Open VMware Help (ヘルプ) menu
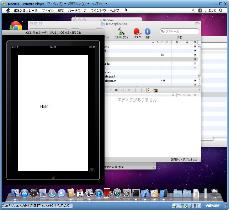This screenshot has height=210, width=229. pyautogui.click(x=98, y=4)
